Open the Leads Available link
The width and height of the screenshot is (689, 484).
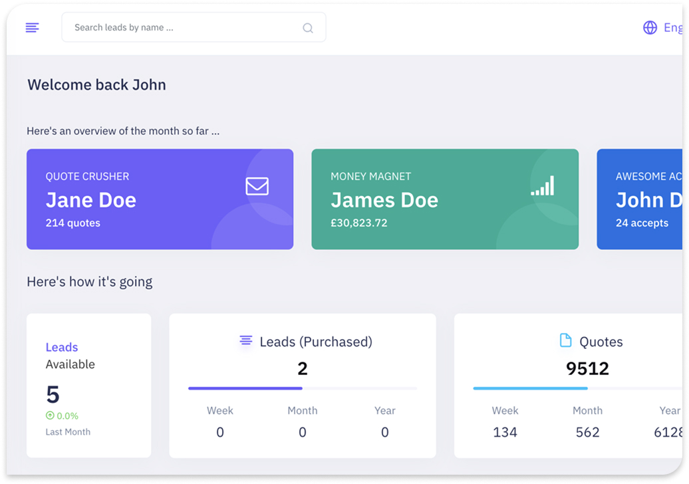tap(62, 347)
